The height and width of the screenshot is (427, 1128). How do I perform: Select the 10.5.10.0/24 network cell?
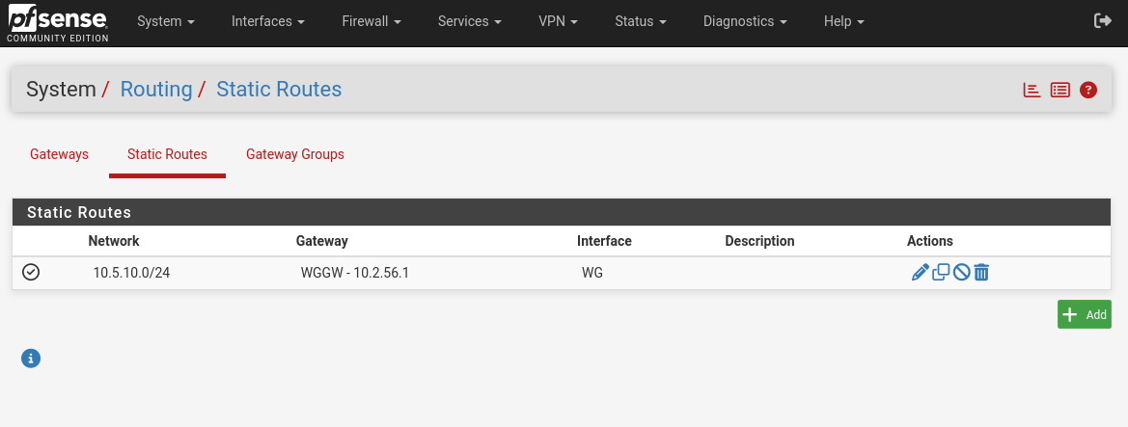pos(131,273)
